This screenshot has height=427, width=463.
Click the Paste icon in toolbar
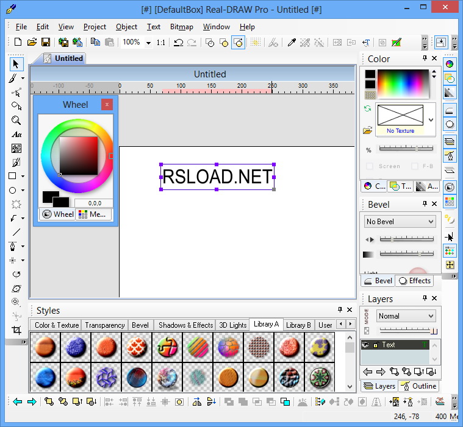(x=109, y=42)
